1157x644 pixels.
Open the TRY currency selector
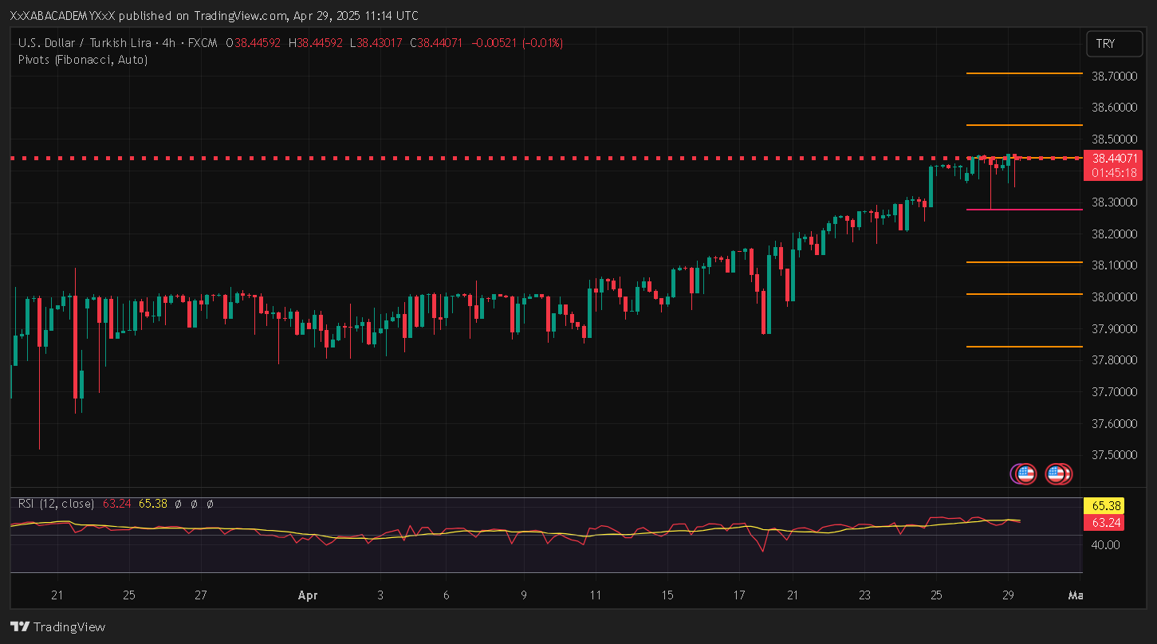click(x=1114, y=44)
